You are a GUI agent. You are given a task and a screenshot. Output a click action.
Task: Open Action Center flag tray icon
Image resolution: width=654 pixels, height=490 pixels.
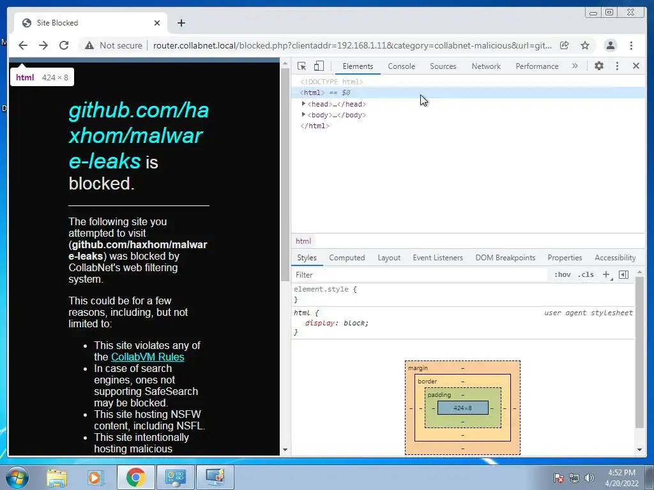pos(559,478)
